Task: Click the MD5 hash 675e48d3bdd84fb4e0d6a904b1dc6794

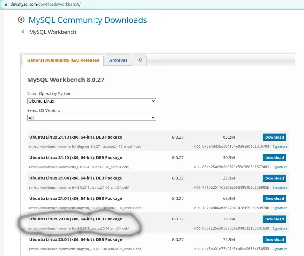Action: (235, 146)
